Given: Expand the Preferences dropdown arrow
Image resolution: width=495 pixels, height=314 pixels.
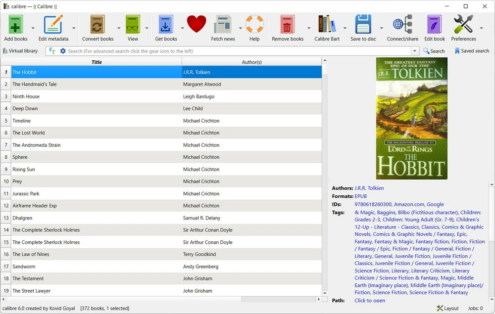Looking at the screenshot, I should pyautogui.click(x=481, y=28).
